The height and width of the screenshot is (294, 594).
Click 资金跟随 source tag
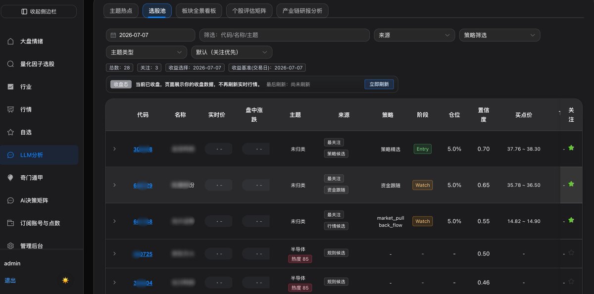[336, 190]
